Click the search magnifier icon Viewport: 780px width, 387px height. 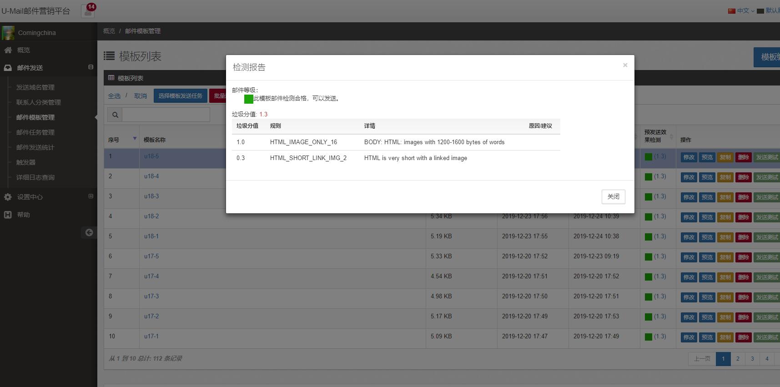pyautogui.click(x=115, y=115)
